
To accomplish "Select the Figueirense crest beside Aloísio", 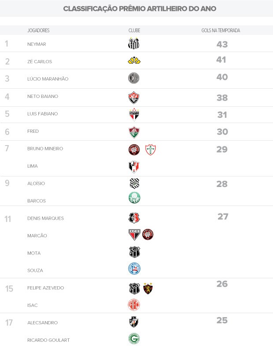I will pyautogui.click(x=134, y=183).
